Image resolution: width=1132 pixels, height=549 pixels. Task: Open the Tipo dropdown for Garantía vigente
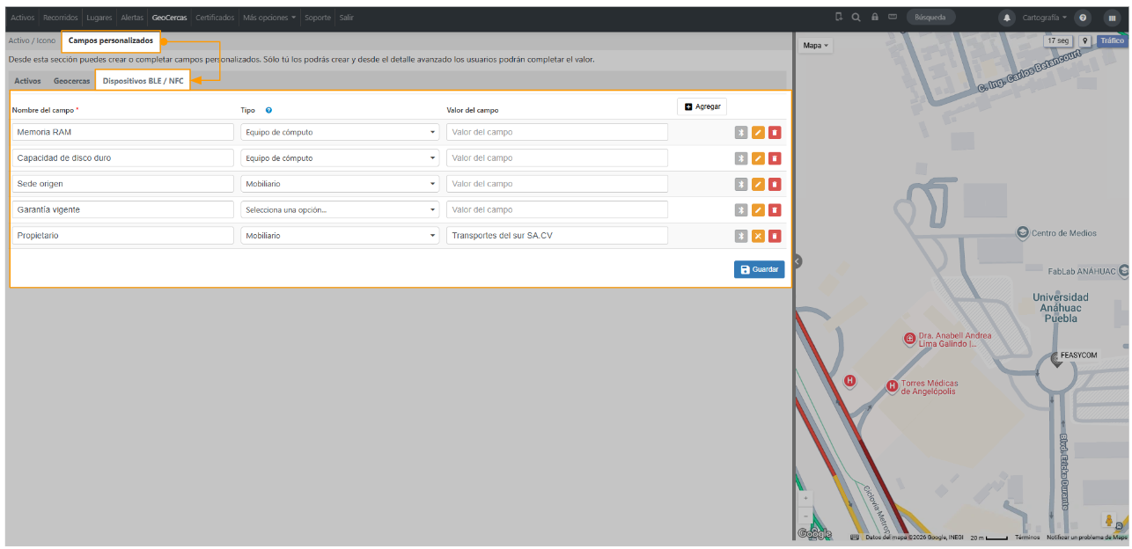point(340,210)
